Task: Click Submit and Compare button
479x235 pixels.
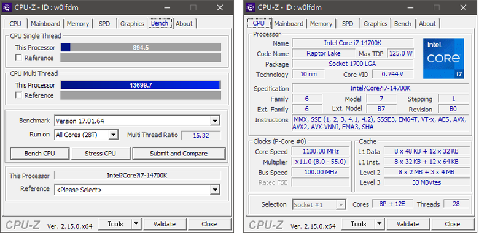Action: [179, 154]
